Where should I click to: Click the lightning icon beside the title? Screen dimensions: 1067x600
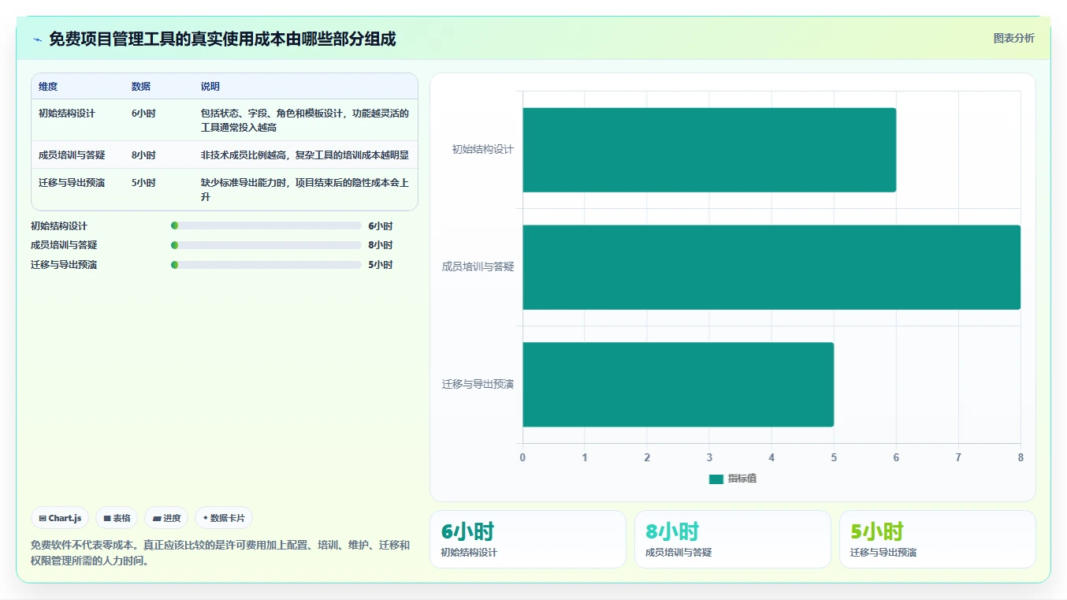(37, 39)
